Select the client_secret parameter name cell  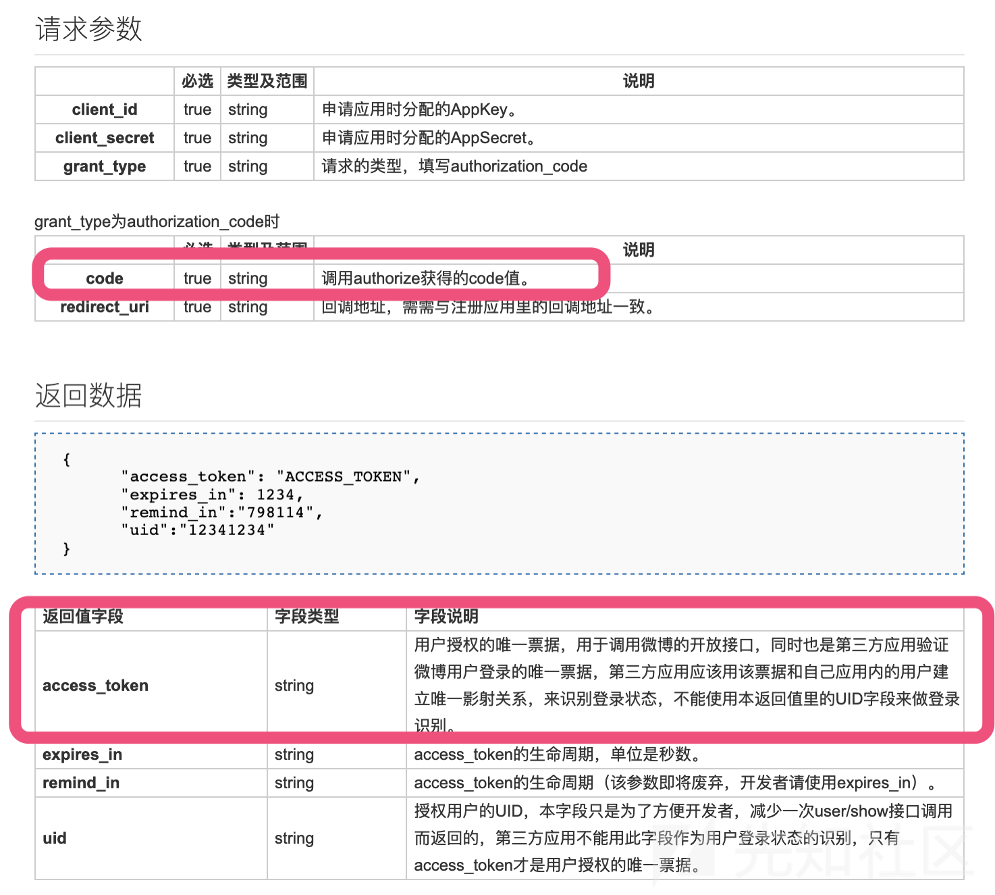pos(105,138)
